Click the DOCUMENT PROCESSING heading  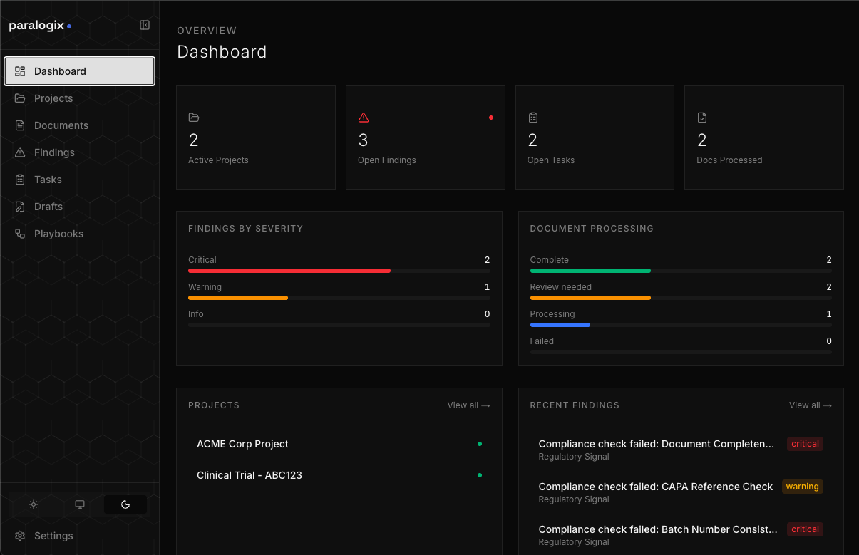[592, 229]
